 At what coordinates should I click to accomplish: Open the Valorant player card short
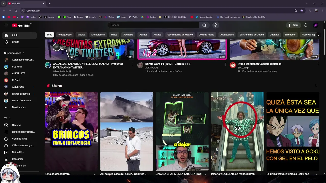(x=182, y=131)
